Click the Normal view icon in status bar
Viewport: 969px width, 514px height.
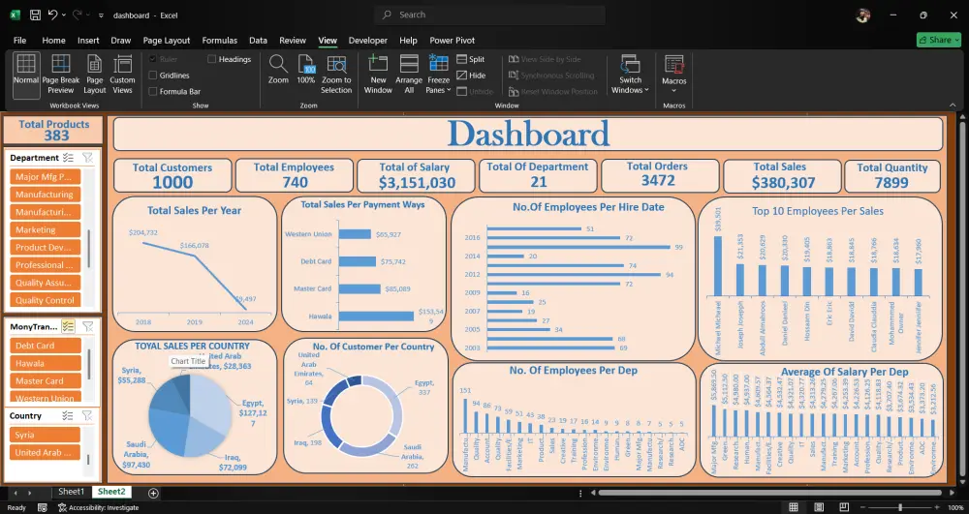point(794,507)
